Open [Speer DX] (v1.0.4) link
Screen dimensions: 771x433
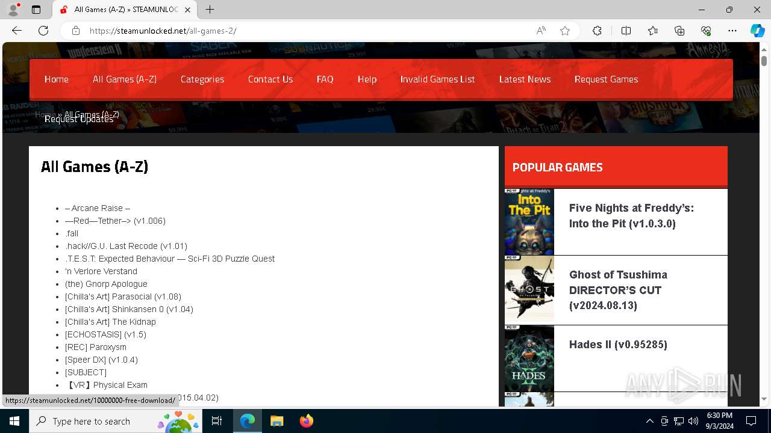(x=101, y=360)
